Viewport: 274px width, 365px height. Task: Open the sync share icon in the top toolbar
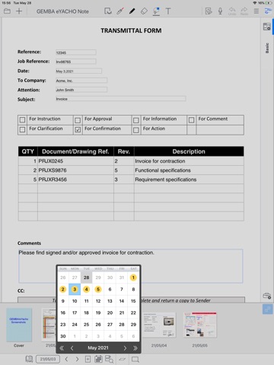(268, 11)
